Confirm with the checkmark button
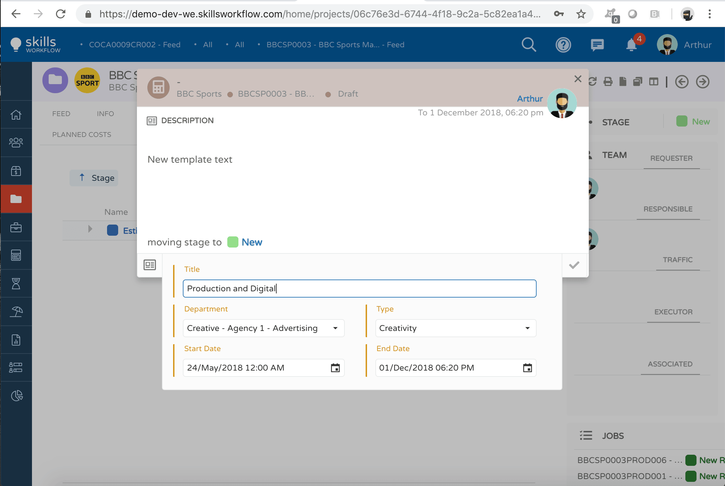 tap(574, 265)
